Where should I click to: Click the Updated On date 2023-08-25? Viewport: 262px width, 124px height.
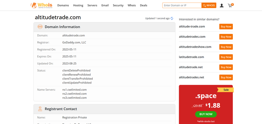coord(69,63)
